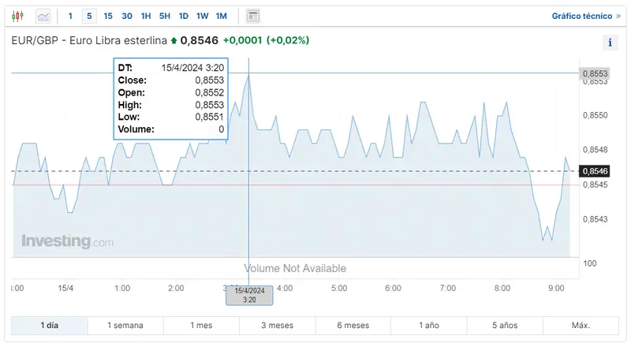Image resolution: width=631 pixels, height=347 pixels.
Task: Click the 0,8550 price axis label
Action: [596, 115]
